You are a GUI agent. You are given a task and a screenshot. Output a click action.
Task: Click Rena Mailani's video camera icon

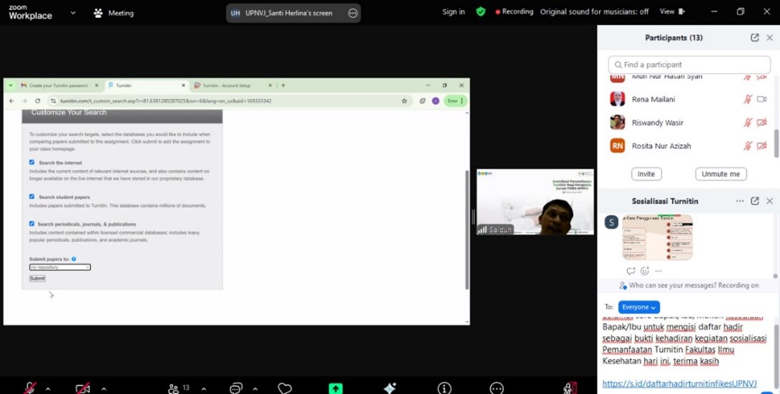(761, 99)
